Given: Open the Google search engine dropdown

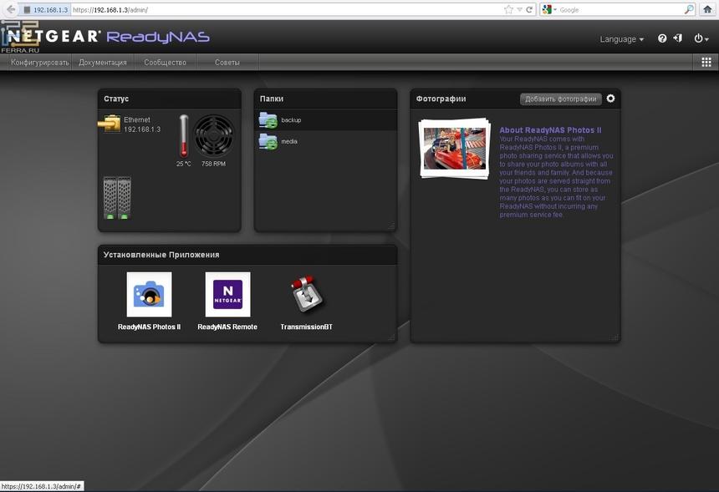Looking at the screenshot, I should (548, 9).
